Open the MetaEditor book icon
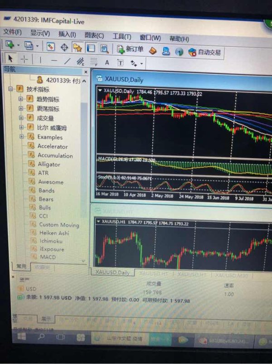The image size is (272, 364). (x=153, y=50)
